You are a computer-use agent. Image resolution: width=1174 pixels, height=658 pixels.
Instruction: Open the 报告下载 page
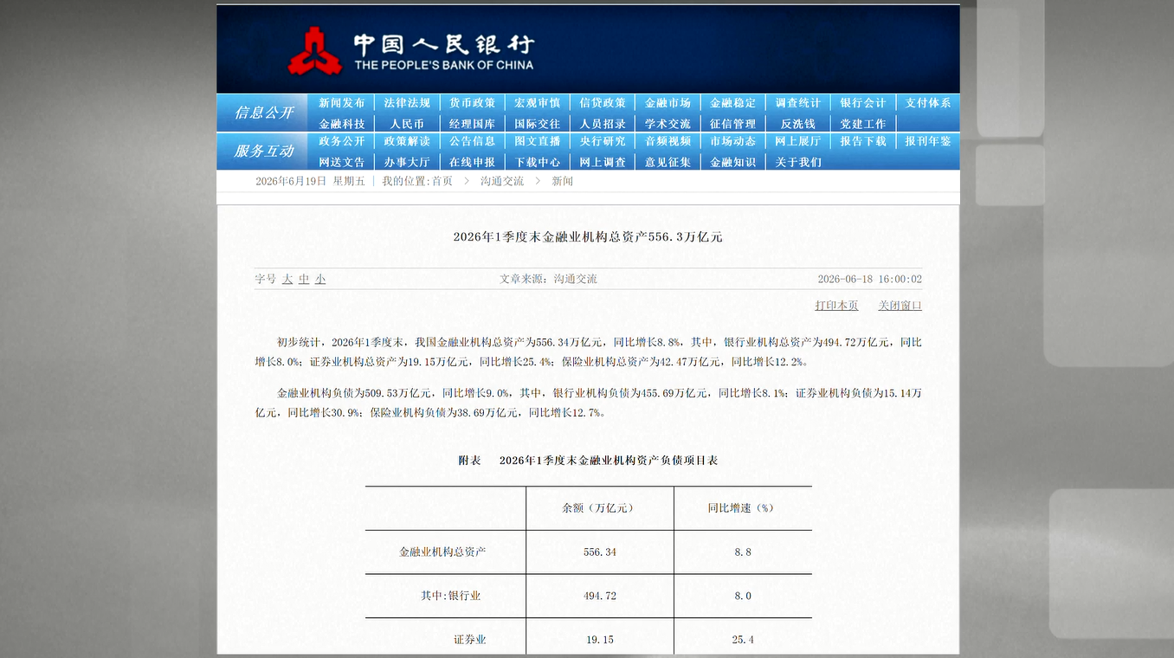(863, 141)
